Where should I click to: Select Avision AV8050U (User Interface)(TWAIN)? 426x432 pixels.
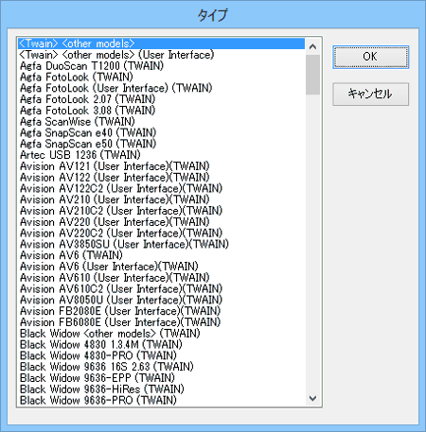click(161, 300)
